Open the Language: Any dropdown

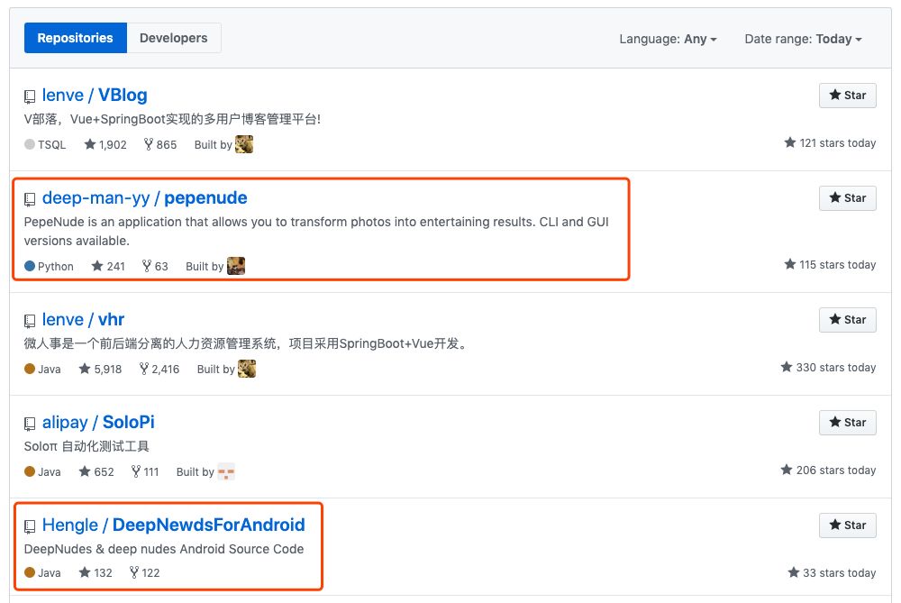tap(668, 39)
